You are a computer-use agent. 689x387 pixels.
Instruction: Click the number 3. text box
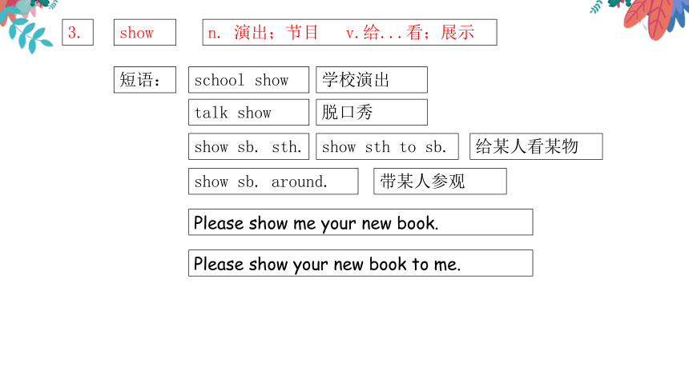click(78, 33)
